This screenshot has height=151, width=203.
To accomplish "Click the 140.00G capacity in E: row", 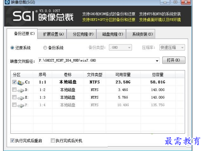I will coord(158,97).
